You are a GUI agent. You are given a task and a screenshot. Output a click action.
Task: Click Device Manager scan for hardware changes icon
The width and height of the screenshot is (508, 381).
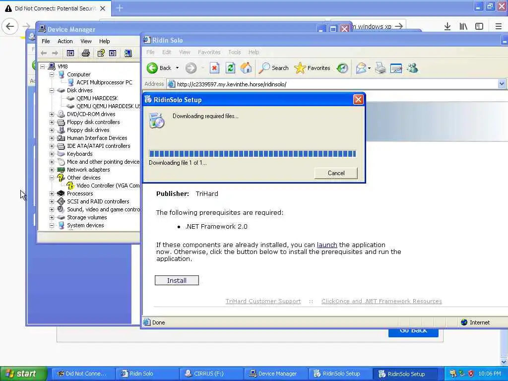pyautogui.click(x=128, y=53)
